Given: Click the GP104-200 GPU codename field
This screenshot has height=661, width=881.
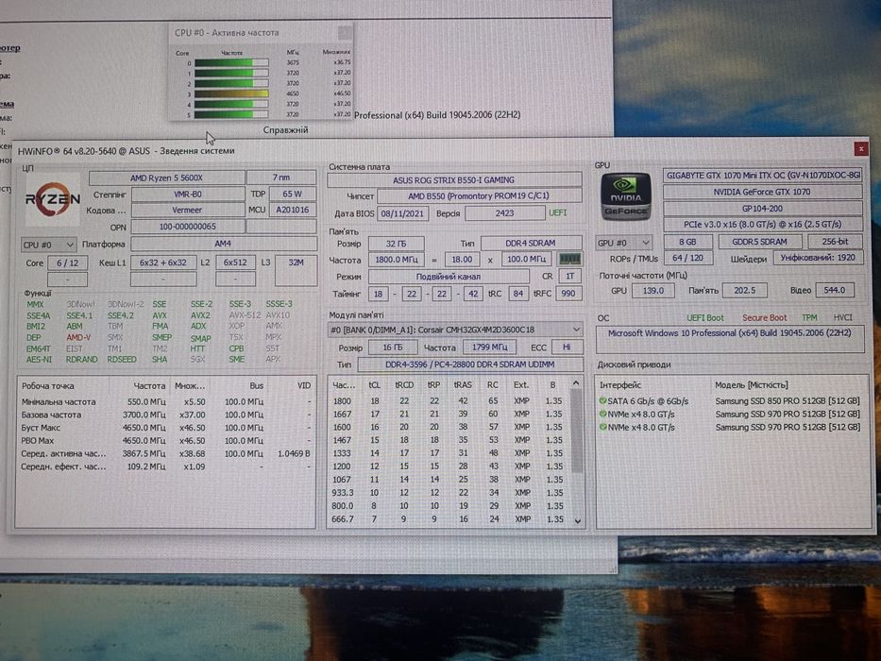Looking at the screenshot, I should pos(762,209).
